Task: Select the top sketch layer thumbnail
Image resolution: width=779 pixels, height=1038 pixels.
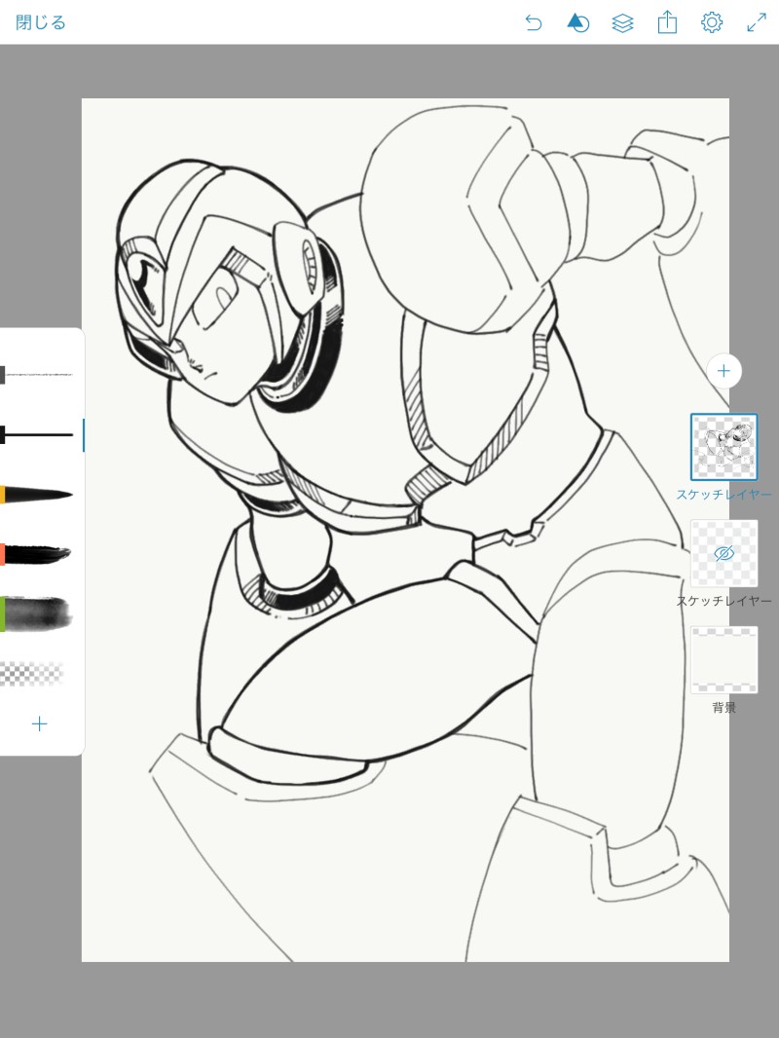Action: [x=724, y=447]
